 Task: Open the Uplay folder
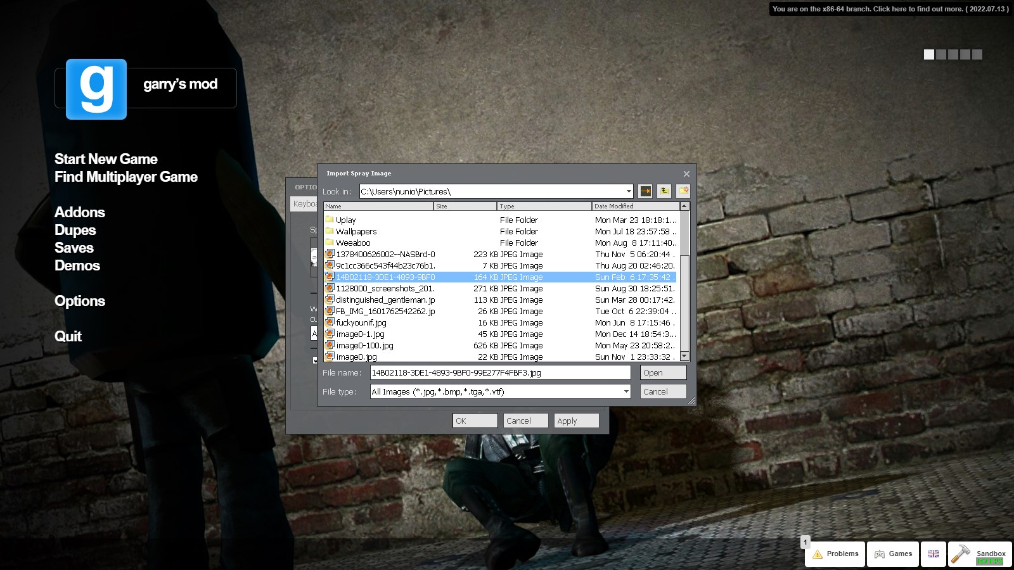tap(345, 220)
